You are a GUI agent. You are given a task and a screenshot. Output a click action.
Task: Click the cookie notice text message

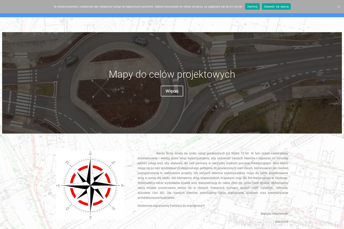(x=148, y=7)
